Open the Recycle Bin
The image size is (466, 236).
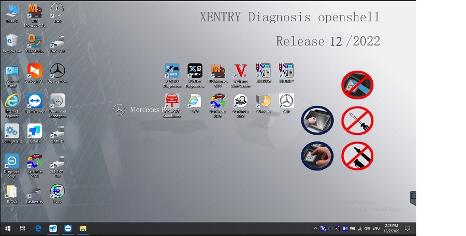[12, 43]
